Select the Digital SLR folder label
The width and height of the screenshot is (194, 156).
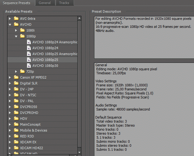pyautogui.click(x=29, y=83)
